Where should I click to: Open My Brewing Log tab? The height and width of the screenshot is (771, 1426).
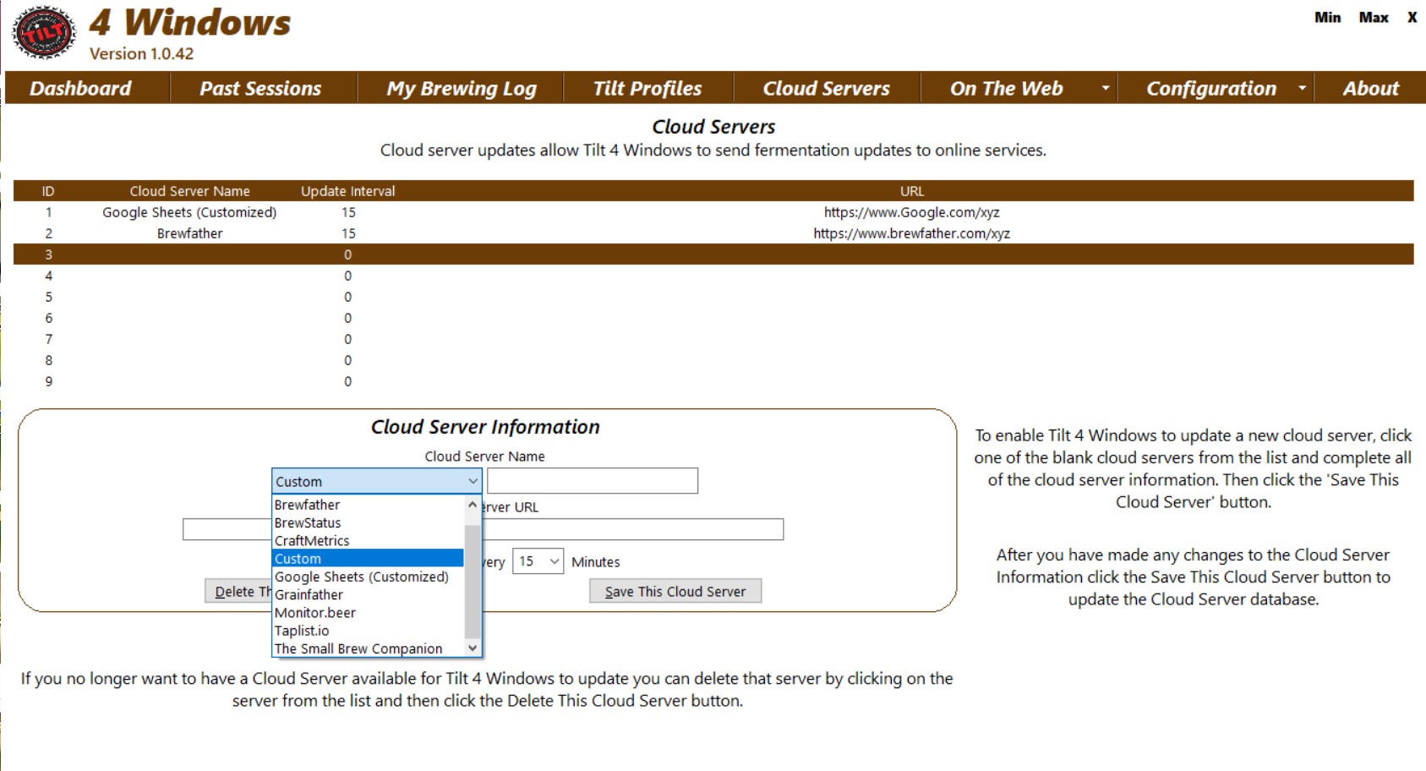pyautogui.click(x=462, y=88)
